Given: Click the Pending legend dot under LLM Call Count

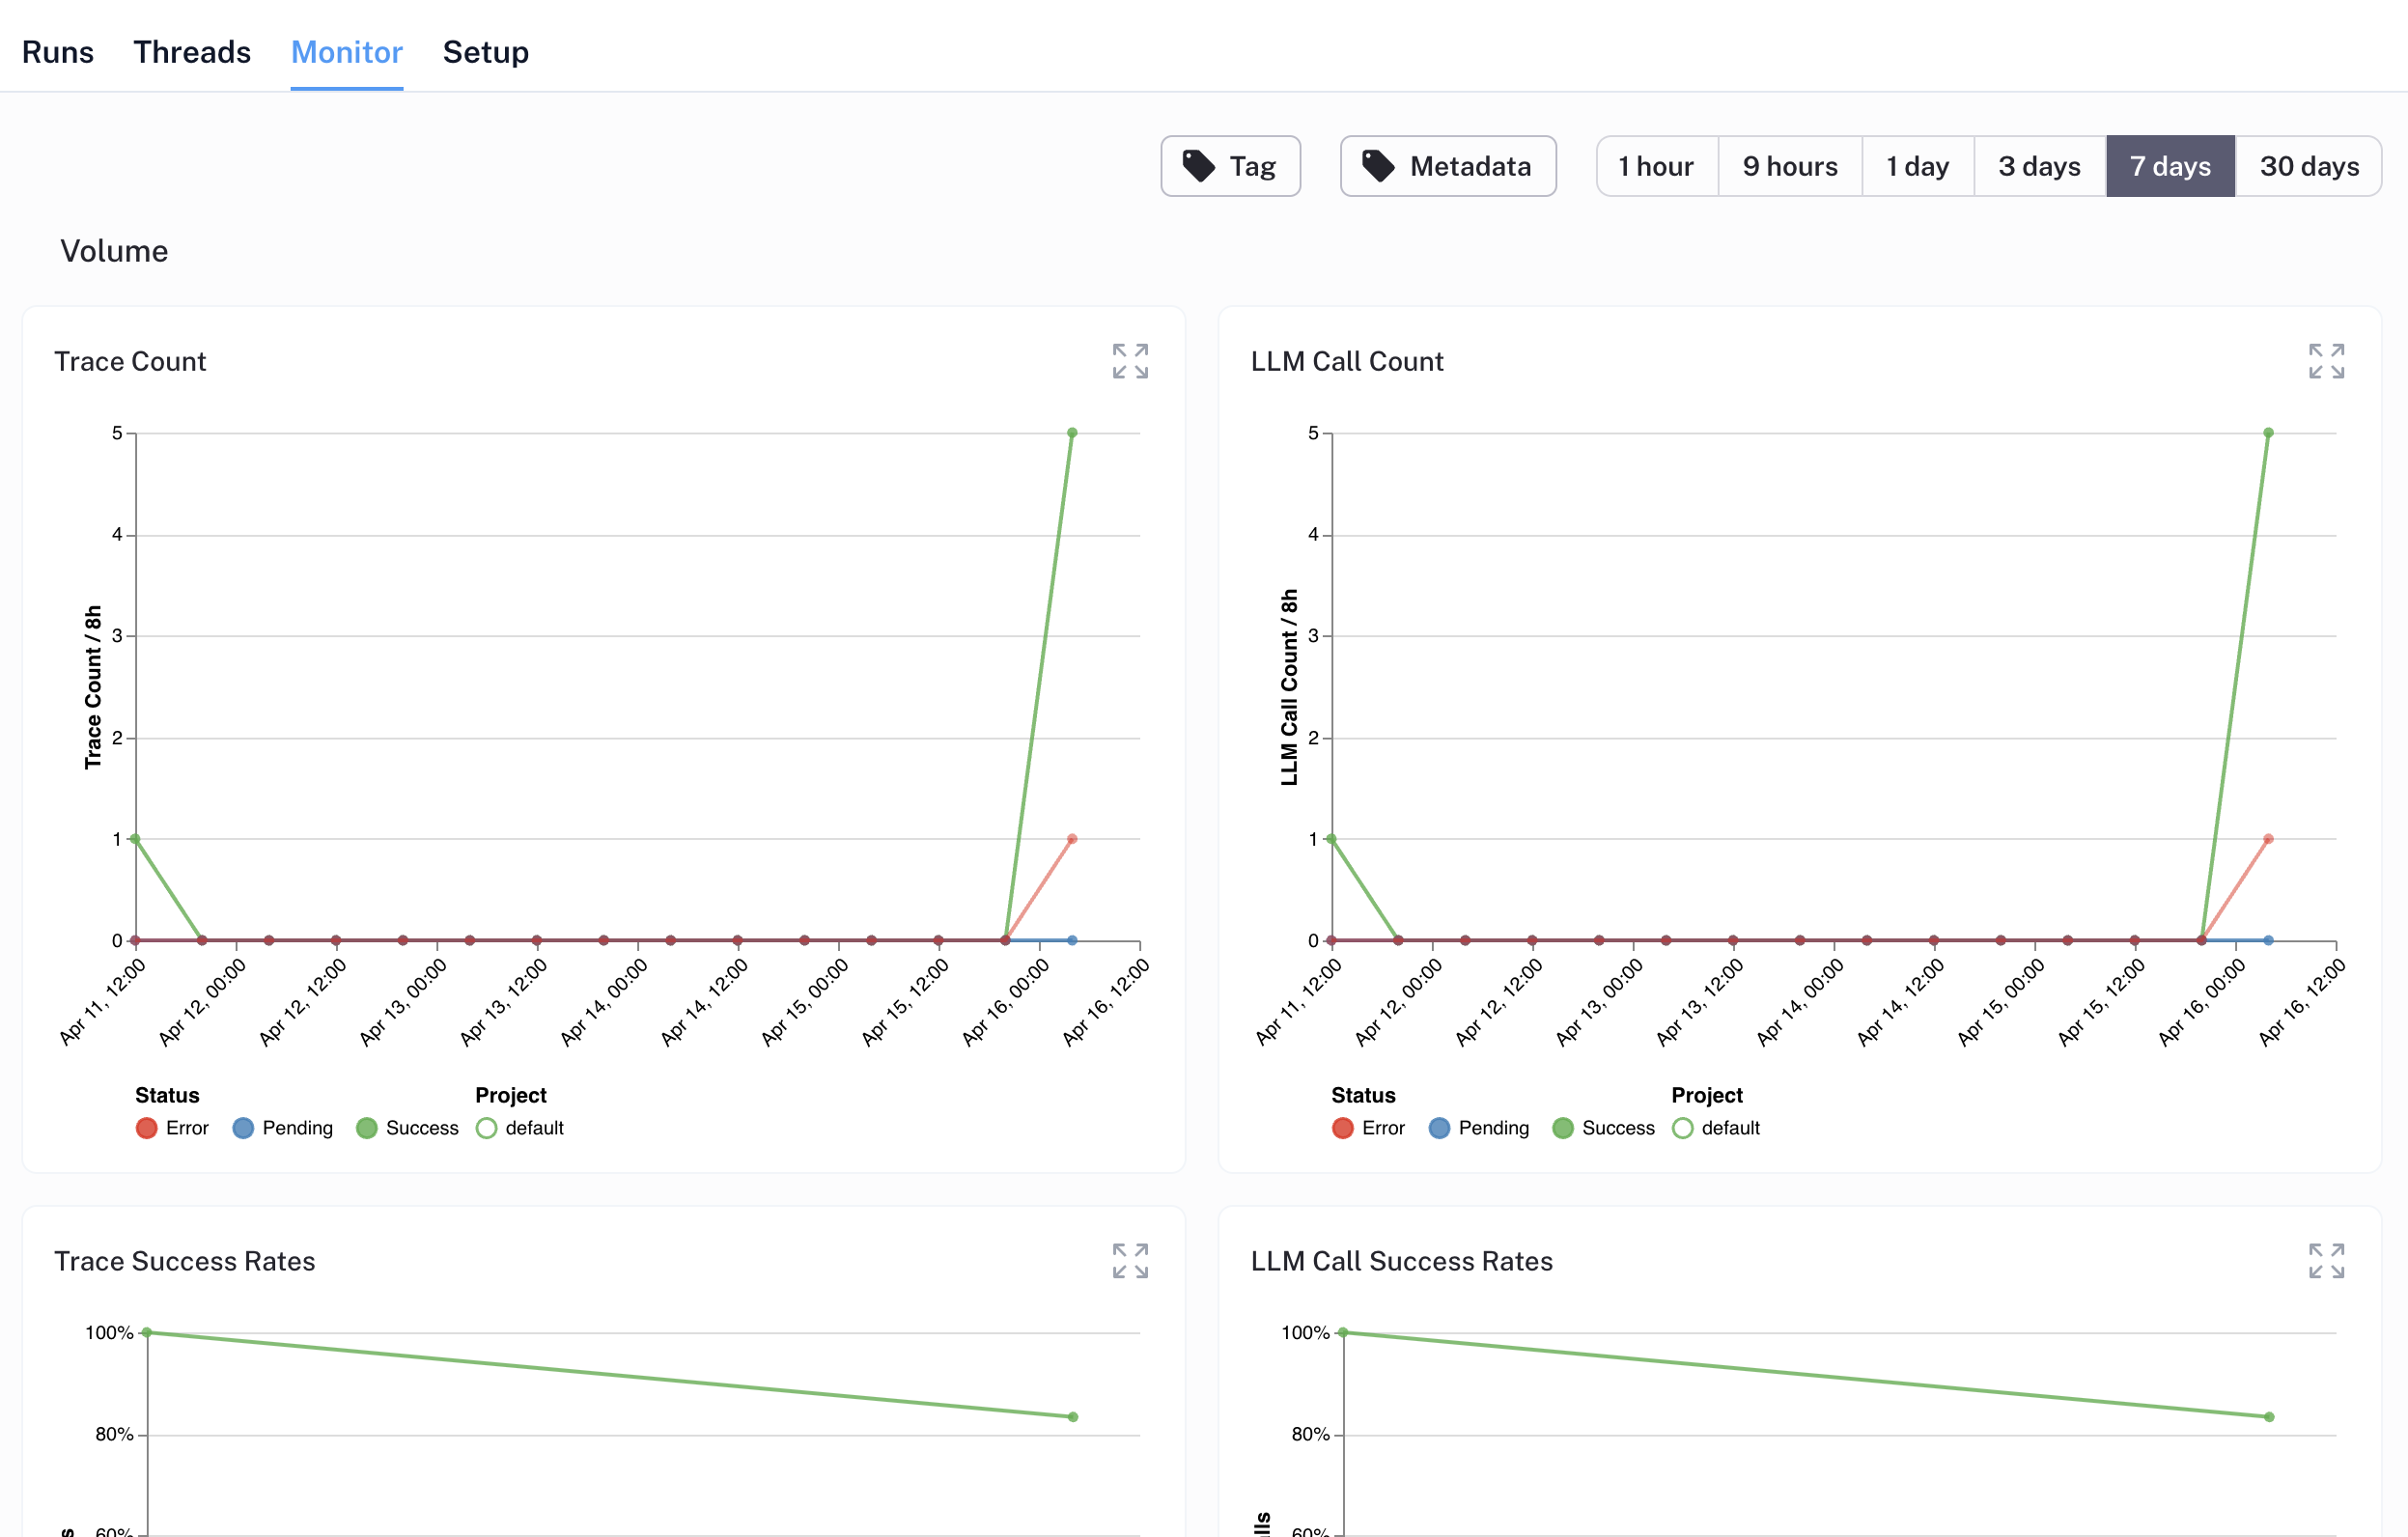Looking at the screenshot, I should pos(1440,1128).
